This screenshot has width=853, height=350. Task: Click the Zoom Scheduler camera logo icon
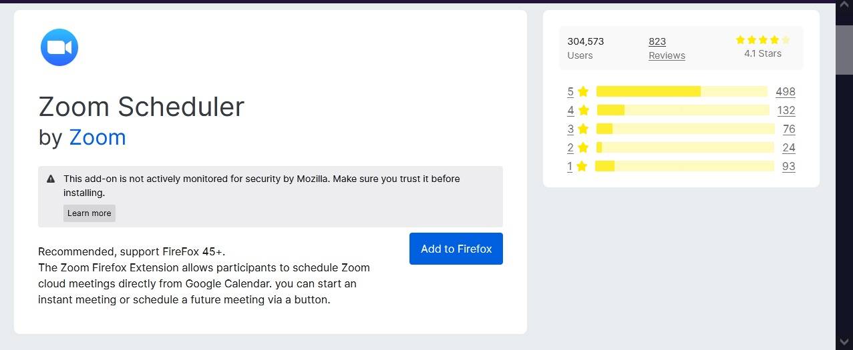[x=59, y=47]
